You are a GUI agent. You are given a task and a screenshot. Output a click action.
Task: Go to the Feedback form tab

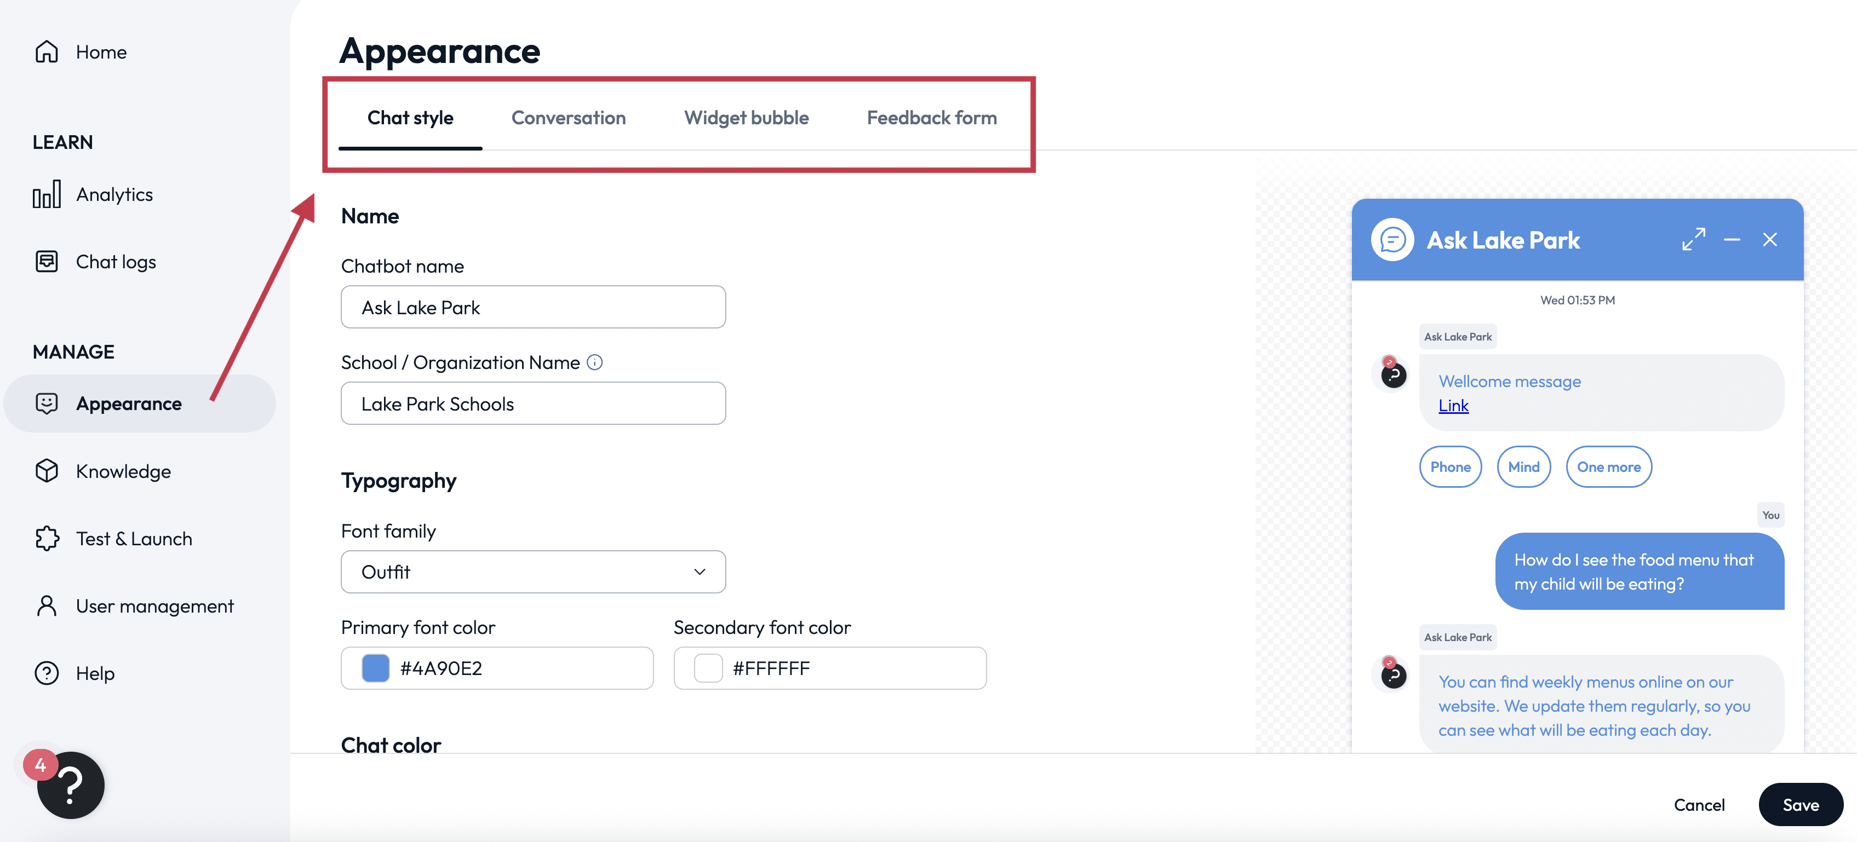[x=932, y=117]
